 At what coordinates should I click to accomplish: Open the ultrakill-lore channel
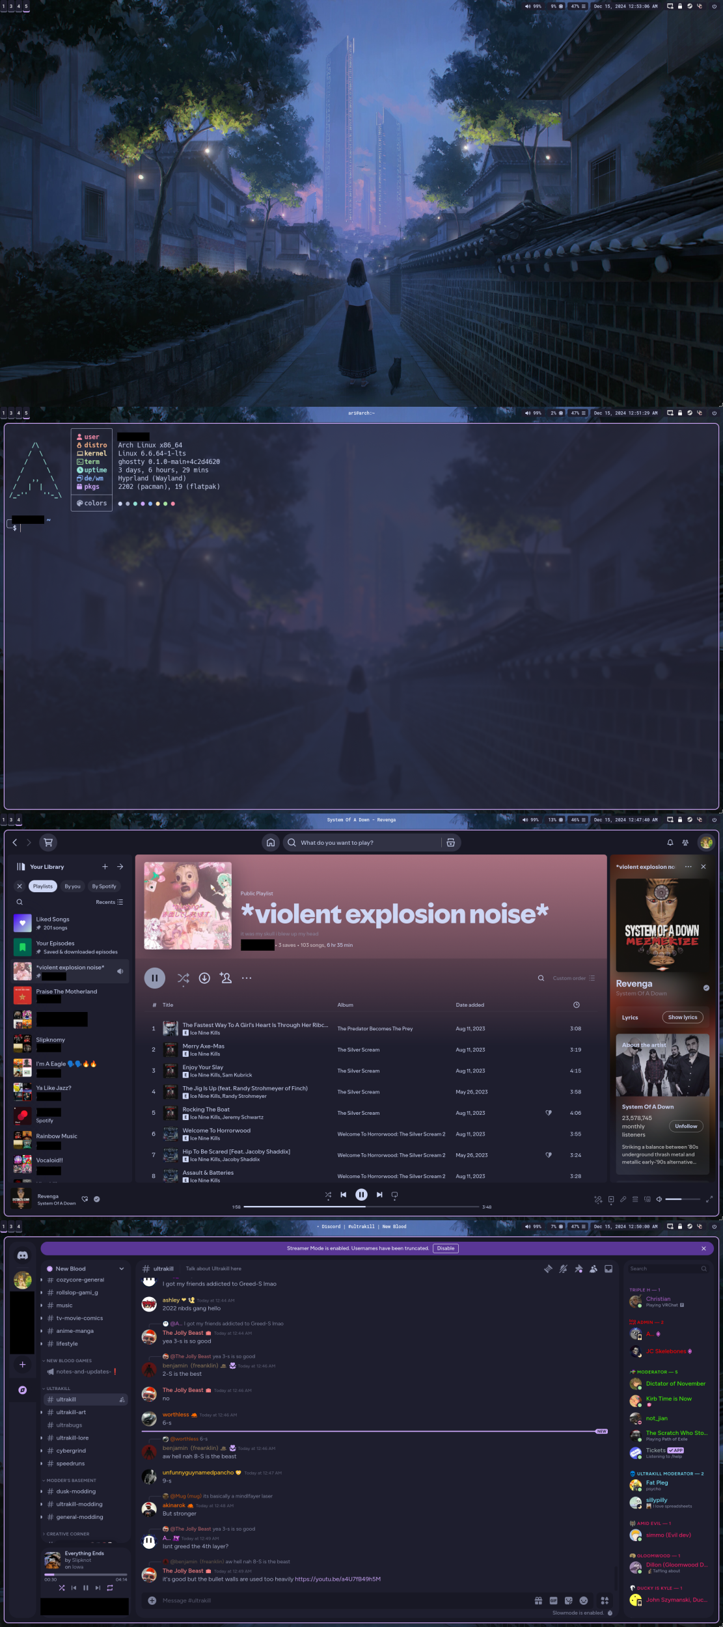pos(72,1438)
